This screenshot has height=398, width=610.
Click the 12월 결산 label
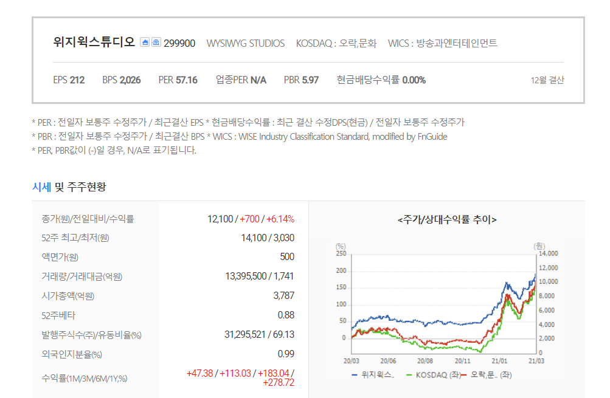tap(547, 80)
